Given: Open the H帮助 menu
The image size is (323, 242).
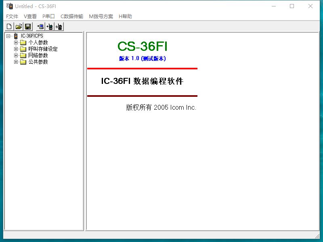Looking at the screenshot, I should (125, 17).
